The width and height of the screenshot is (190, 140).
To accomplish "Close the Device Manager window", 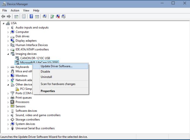I will click(x=184, y=3).
